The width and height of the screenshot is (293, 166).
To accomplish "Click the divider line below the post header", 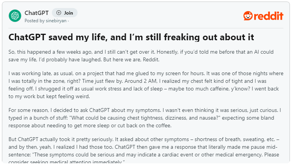I will pos(146,28).
